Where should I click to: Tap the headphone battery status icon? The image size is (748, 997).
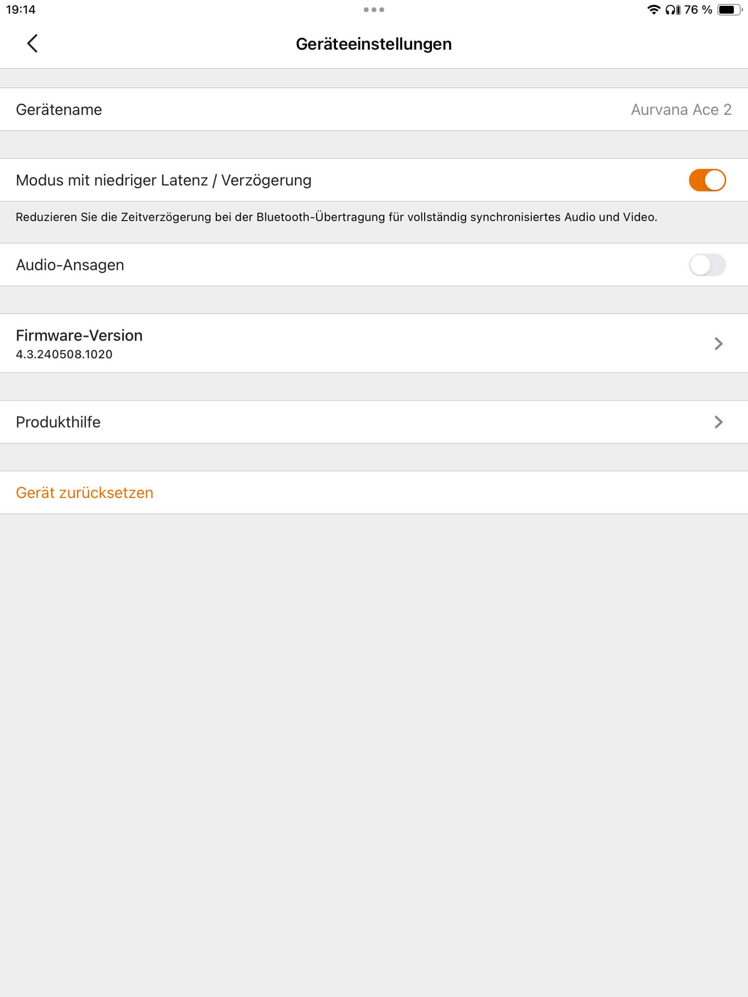click(x=673, y=10)
